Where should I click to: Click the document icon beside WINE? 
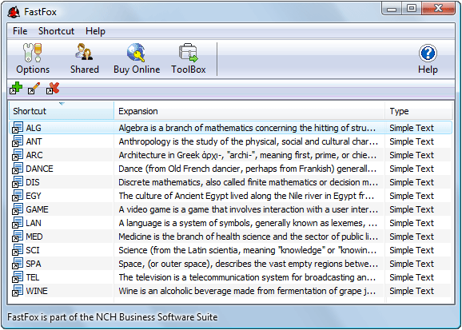click(18, 291)
